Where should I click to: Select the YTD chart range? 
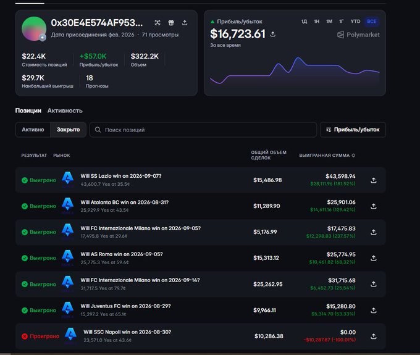pyautogui.click(x=355, y=22)
